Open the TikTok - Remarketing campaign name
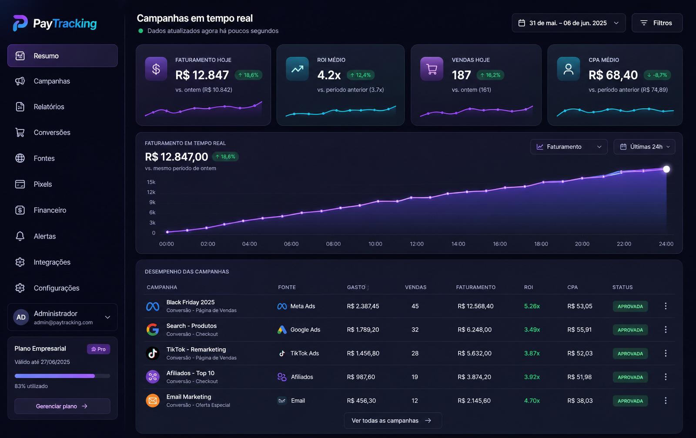 coord(196,349)
